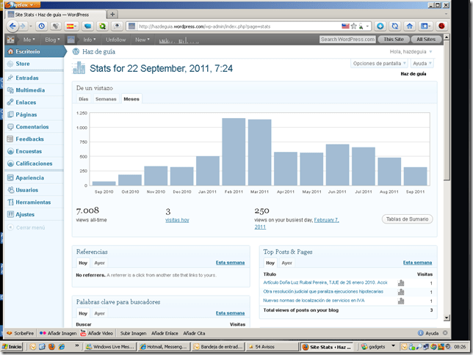
Task: Expand the Ayuda help dropdown
Action: [422, 63]
